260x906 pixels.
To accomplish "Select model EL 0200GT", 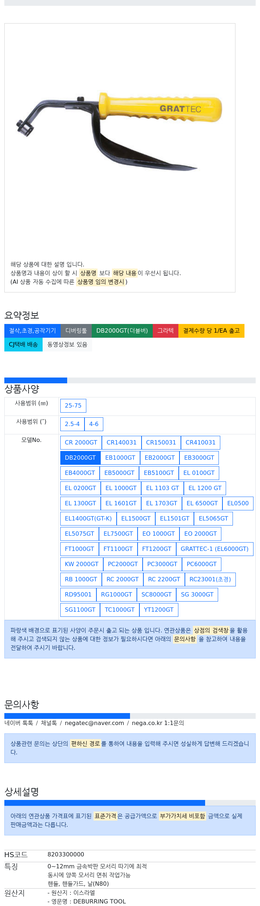I will (x=81, y=488).
